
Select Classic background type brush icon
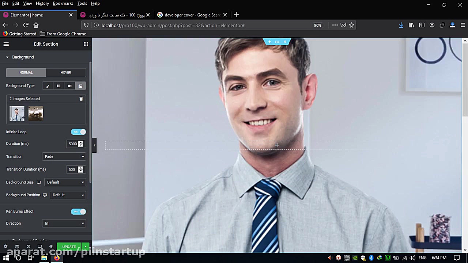pos(48,86)
